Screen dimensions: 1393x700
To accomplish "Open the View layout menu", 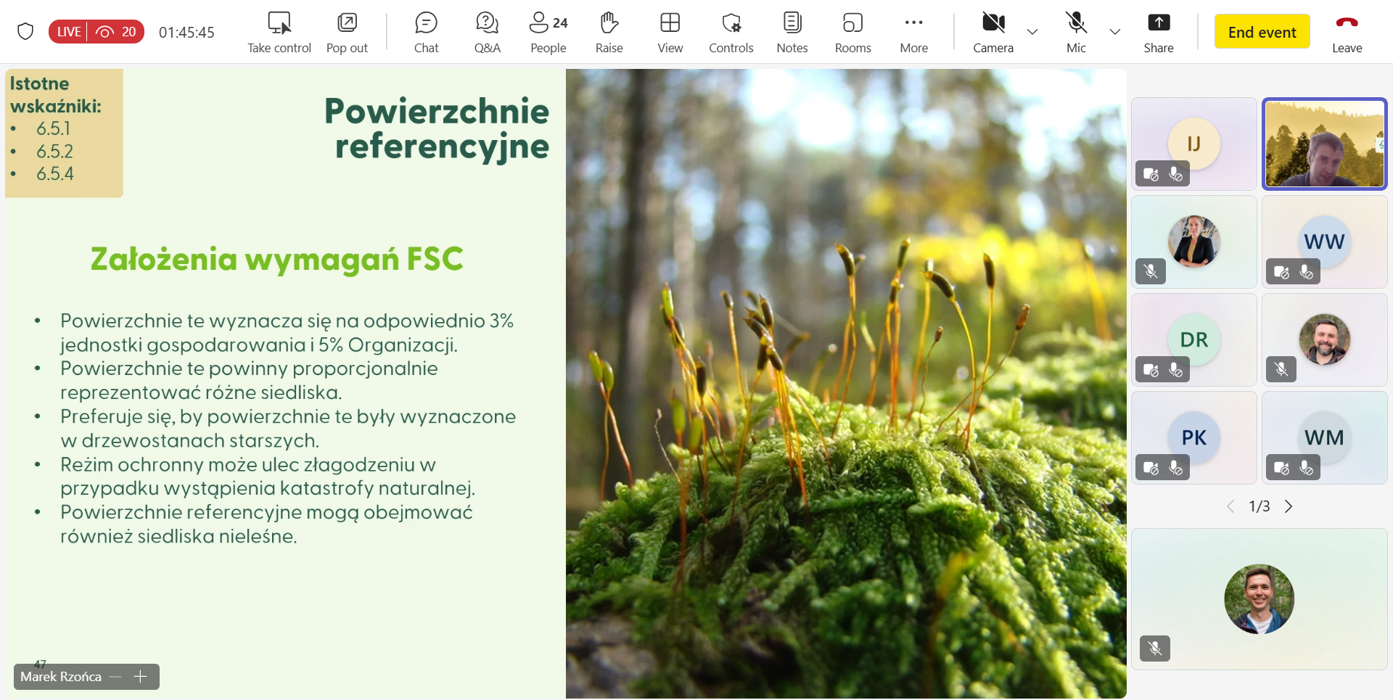I will (670, 32).
